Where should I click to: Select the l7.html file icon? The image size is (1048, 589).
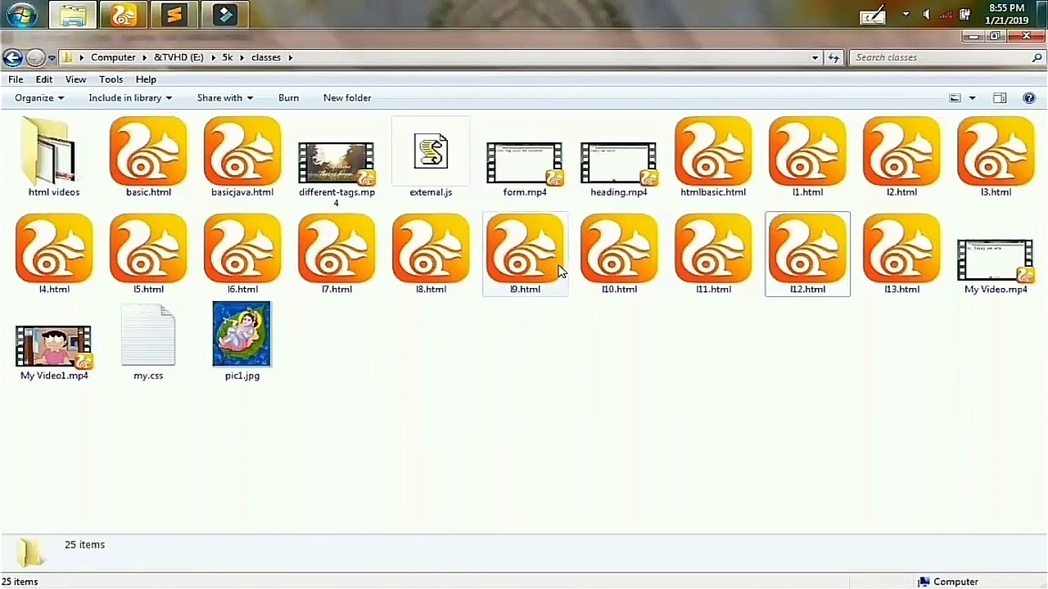(337, 249)
